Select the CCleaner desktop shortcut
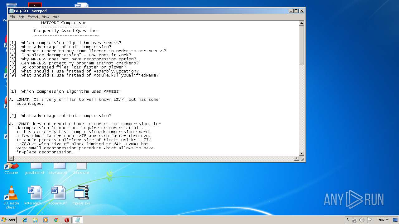This screenshot has width=399, height=224. tap(11, 169)
